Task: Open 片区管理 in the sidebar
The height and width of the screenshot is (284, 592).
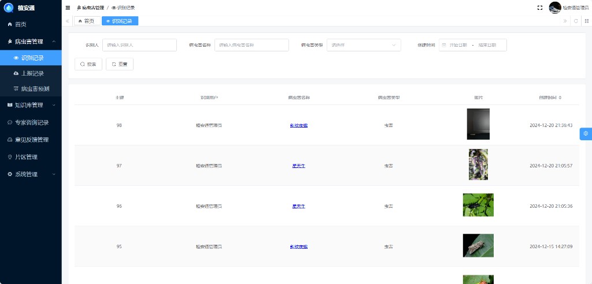Action: pos(31,157)
